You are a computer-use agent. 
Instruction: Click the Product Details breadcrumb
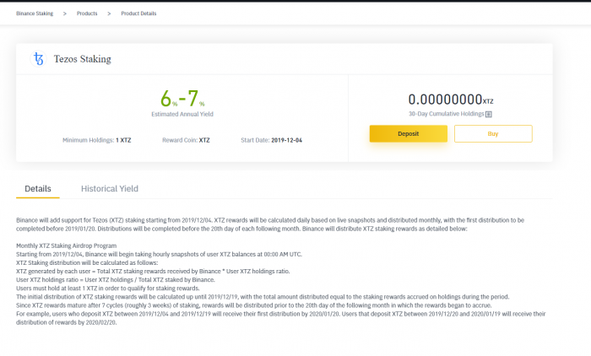point(138,13)
